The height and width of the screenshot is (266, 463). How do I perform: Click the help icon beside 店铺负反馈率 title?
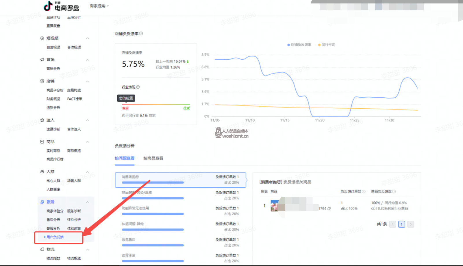[141, 34]
